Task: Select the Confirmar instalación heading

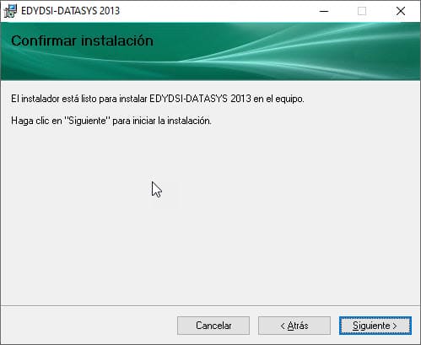Action: click(x=82, y=40)
